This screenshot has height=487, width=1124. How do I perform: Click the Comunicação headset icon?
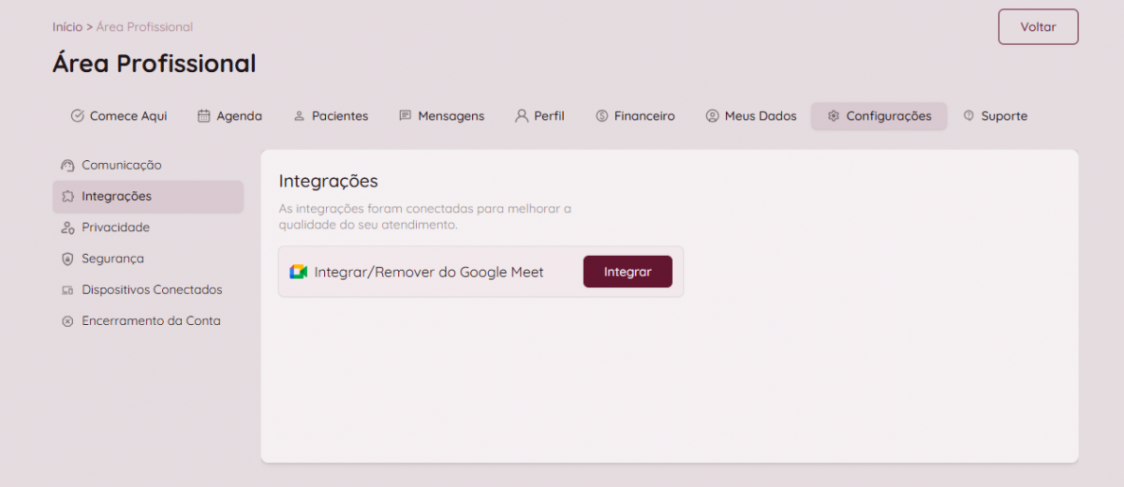pyautogui.click(x=67, y=166)
